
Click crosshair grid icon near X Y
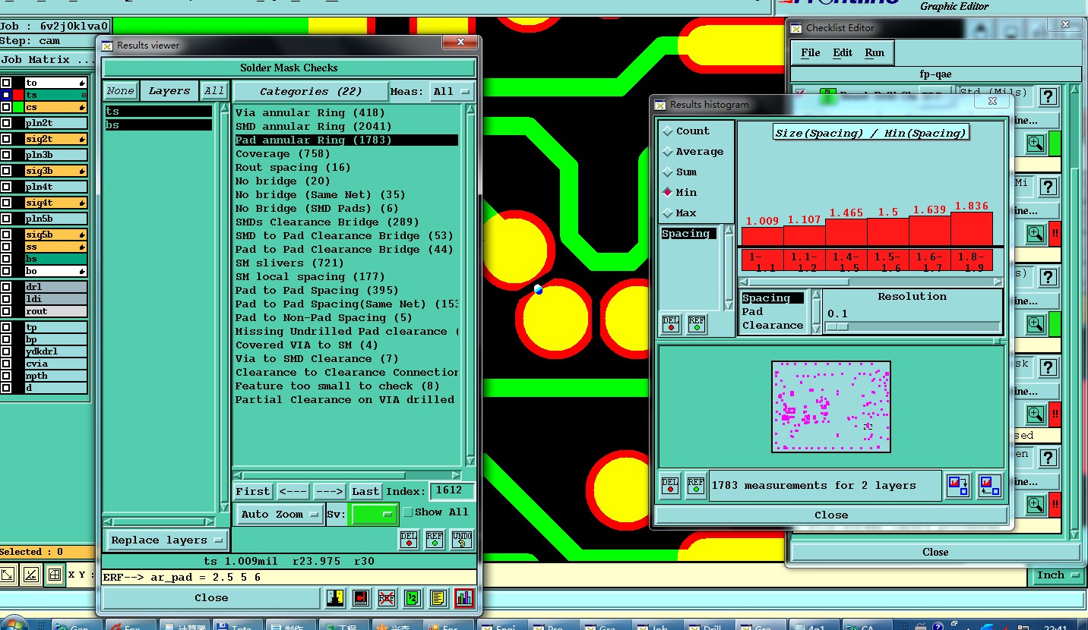pyautogui.click(x=55, y=575)
